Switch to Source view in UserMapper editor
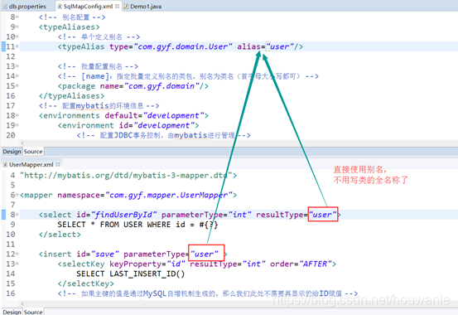The image size is (458, 315). point(33,312)
